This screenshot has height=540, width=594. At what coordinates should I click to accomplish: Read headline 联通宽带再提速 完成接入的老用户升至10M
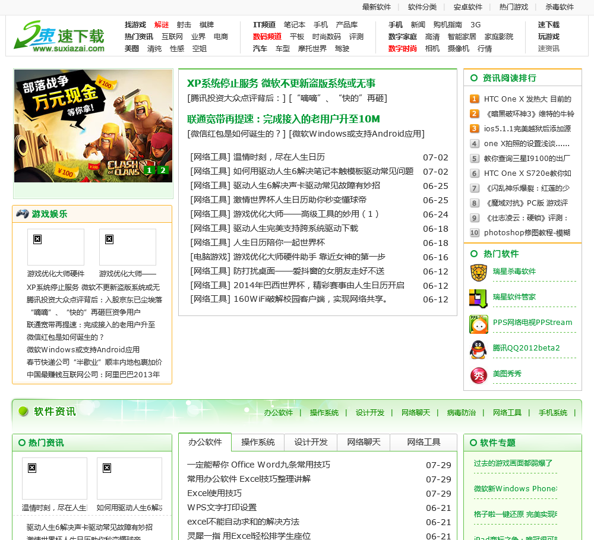[x=283, y=119]
